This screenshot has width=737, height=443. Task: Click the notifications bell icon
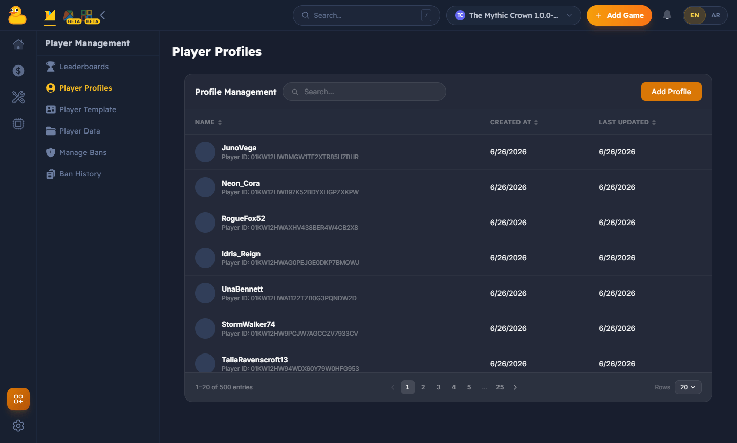(x=667, y=15)
